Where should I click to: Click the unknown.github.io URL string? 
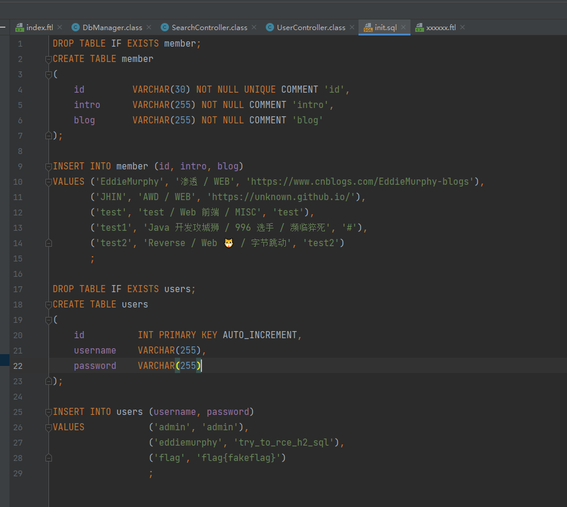281,197
